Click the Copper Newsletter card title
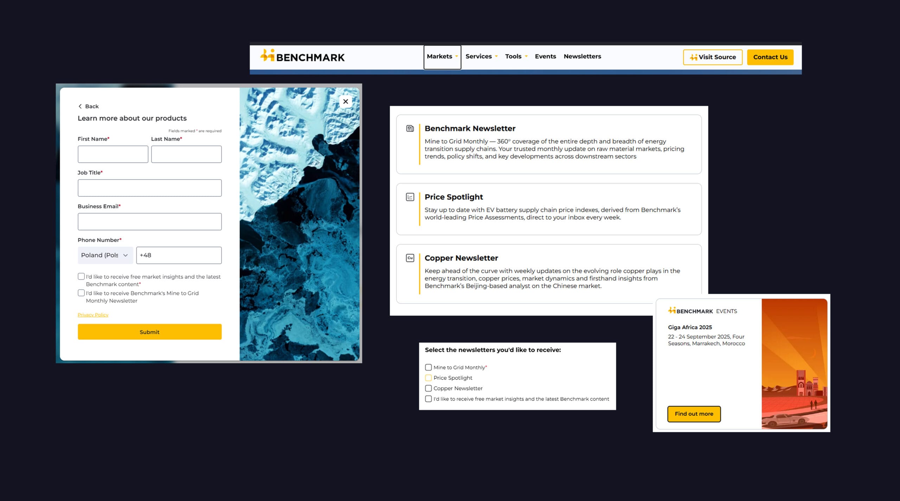Viewport: 900px width, 501px height. point(461,258)
